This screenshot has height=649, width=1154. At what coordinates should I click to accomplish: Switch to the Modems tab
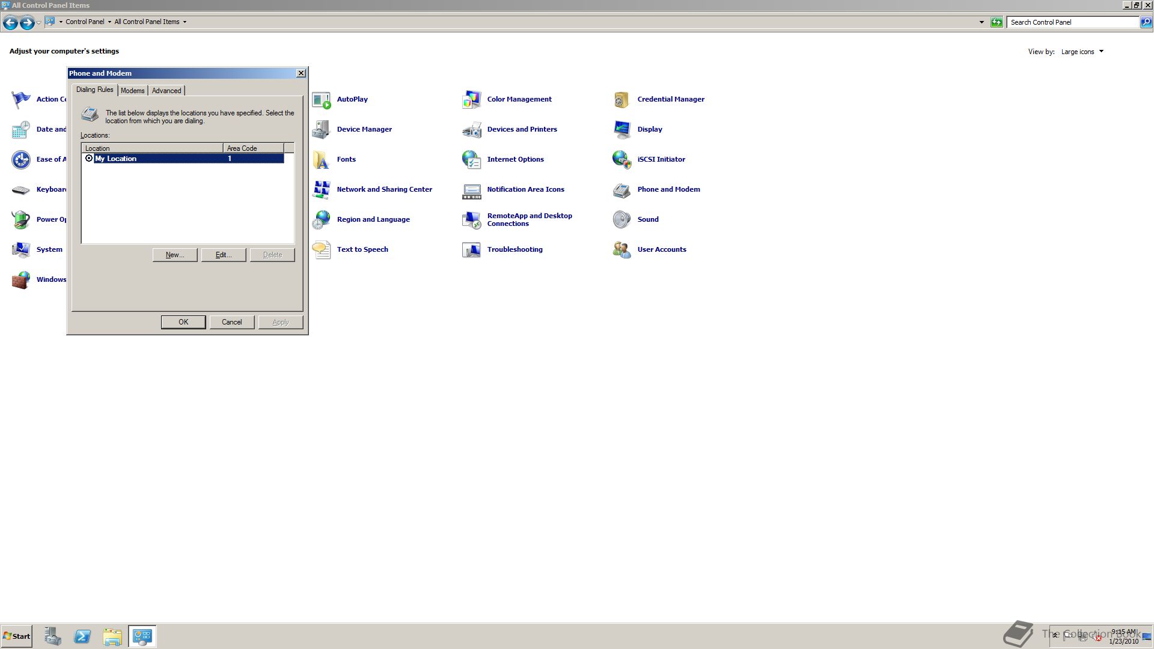coord(132,91)
